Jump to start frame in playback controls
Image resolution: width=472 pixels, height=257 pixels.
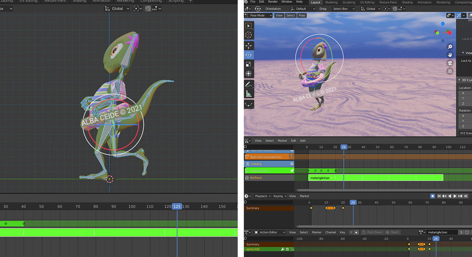pos(439,196)
